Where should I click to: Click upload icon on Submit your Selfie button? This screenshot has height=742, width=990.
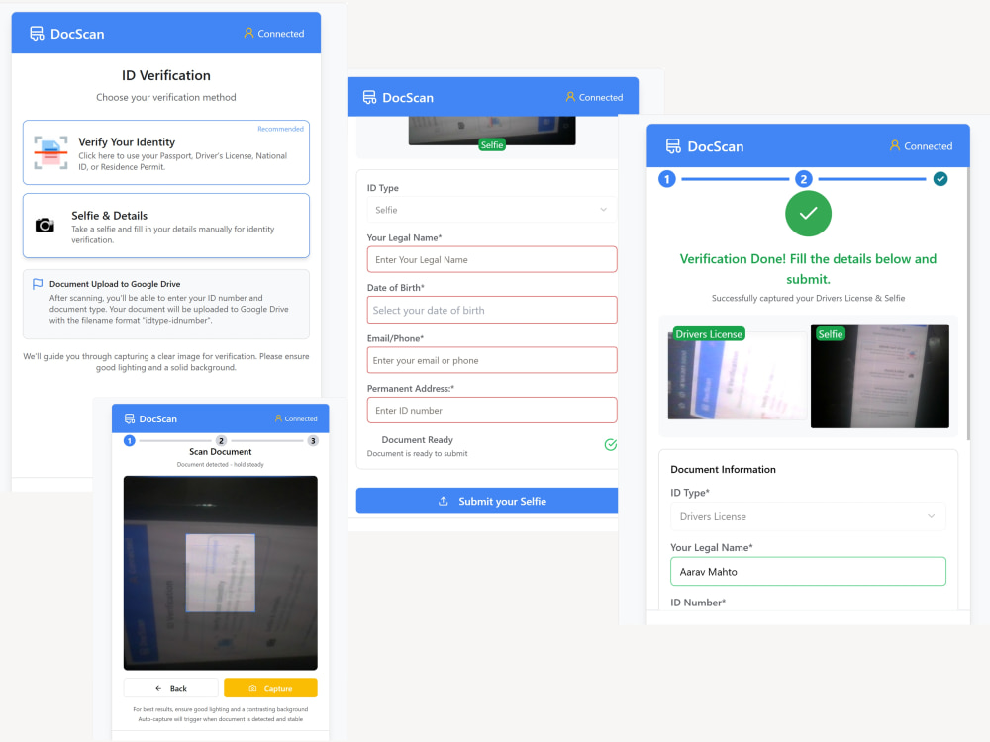[x=444, y=501]
